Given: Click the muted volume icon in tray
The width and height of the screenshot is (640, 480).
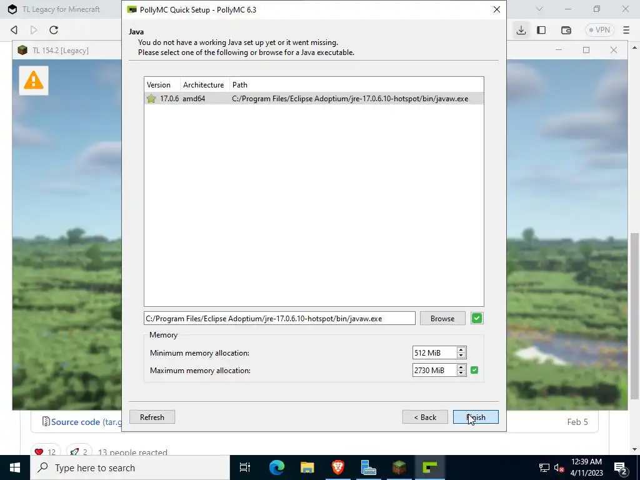Looking at the screenshot, I should point(559,467).
